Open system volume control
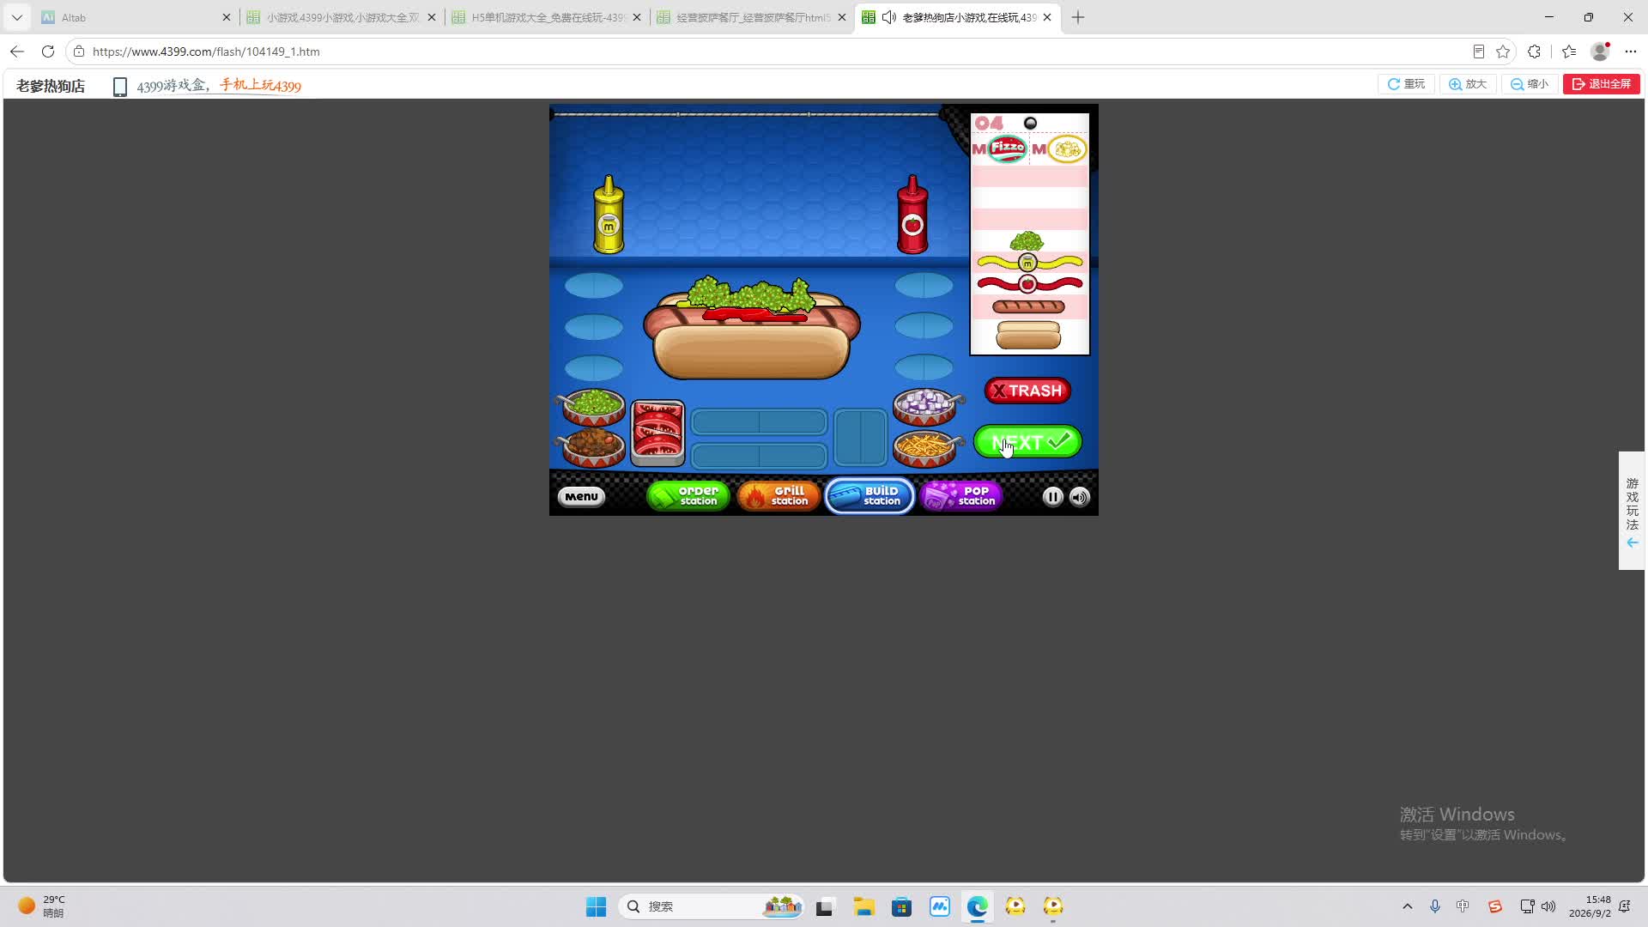Image resolution: width=1648 pixels, height=927 pixels. tap(1548, 906)
